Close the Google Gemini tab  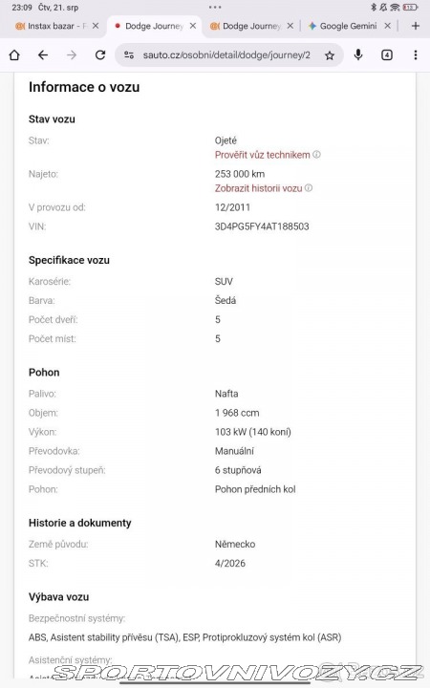[x=387, y=26]
